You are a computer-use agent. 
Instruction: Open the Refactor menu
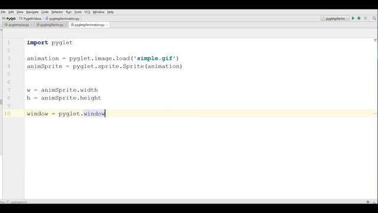57,12
